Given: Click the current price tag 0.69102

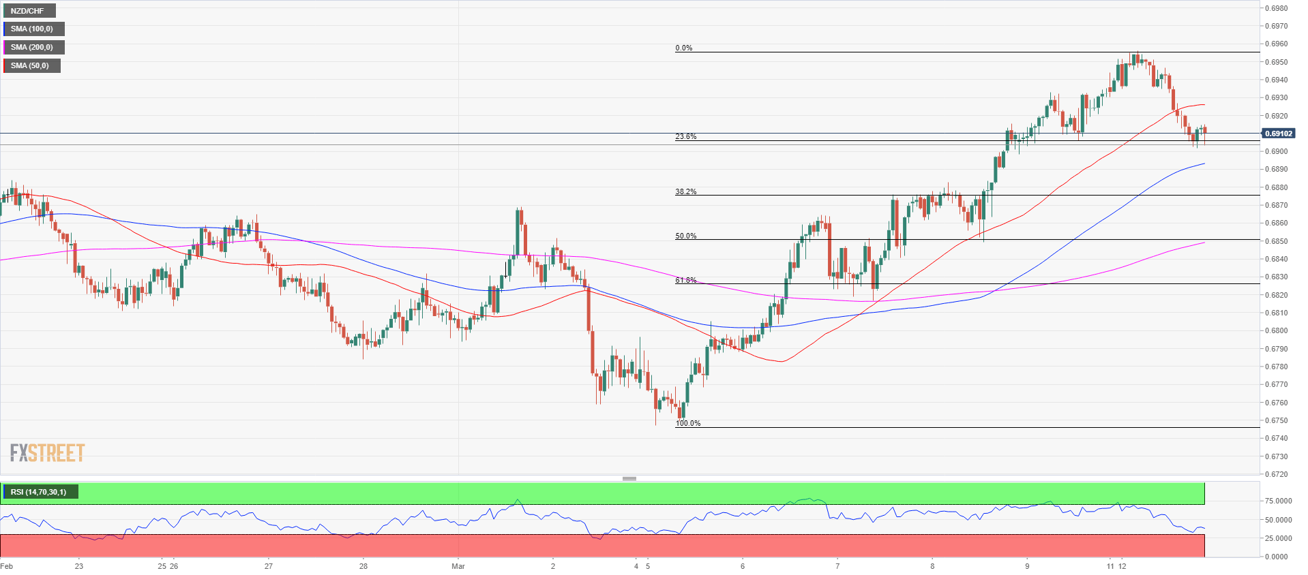Looking at the screenshot, I should 1279,134.
